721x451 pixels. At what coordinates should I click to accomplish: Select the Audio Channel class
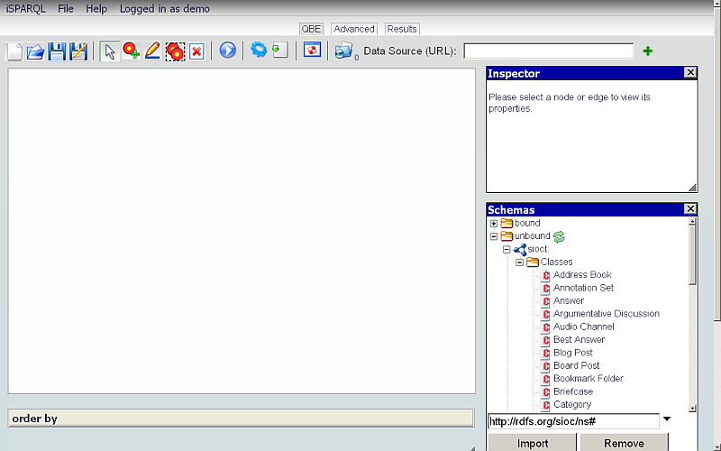click(584, 327)
